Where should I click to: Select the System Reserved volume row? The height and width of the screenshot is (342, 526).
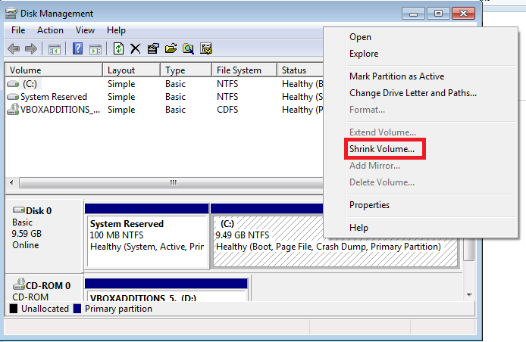coord(164,97)
